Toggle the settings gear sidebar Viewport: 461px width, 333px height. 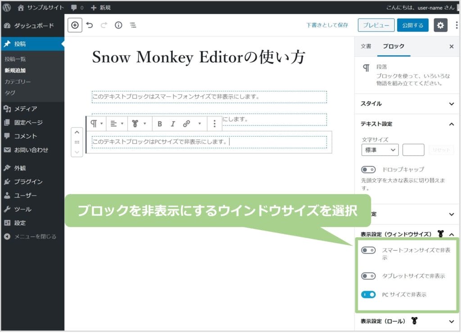pos(440,25)
